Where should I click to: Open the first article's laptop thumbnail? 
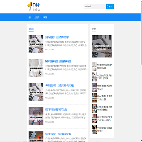(x=36, y=44)
